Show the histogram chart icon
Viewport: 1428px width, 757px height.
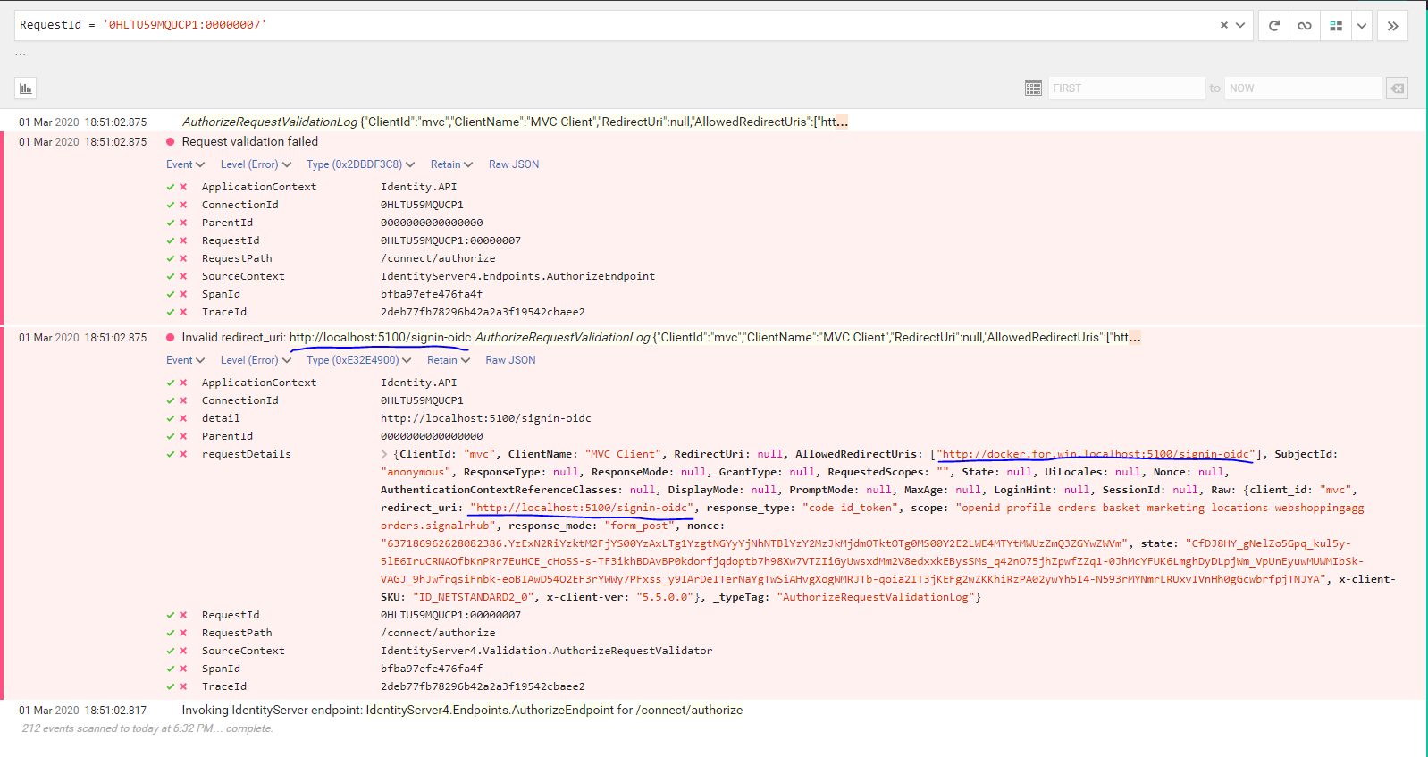tap(26, 88)
